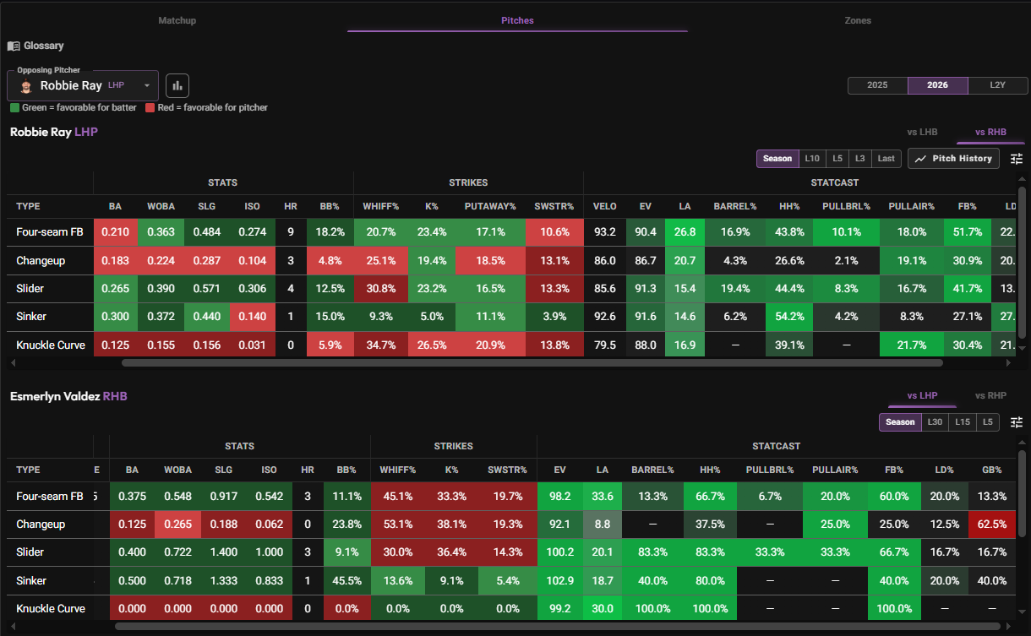The height and width of the screenshot is (636, 1031).
Task: Click the STRIKES group header in batter table
Action: pyautogui.click(x=453, y=446)
